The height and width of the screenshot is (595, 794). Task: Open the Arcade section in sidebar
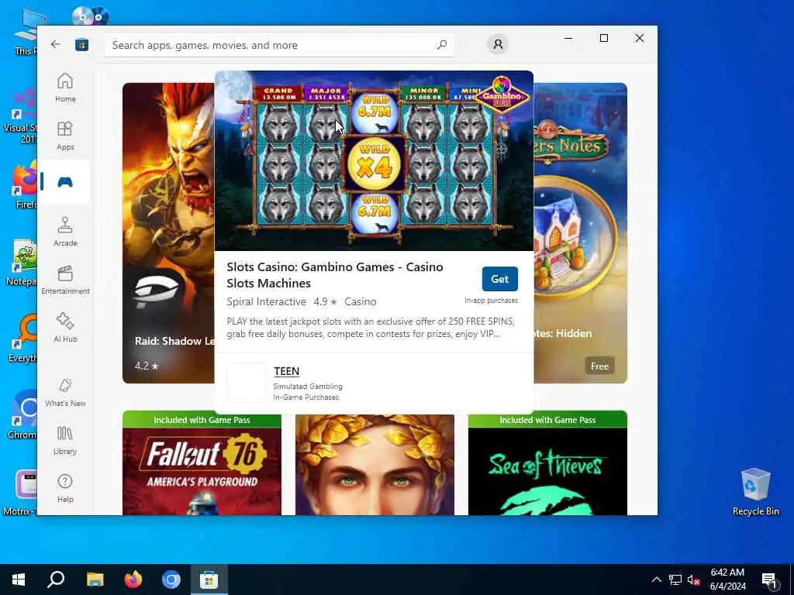click(x=65, y=232)
